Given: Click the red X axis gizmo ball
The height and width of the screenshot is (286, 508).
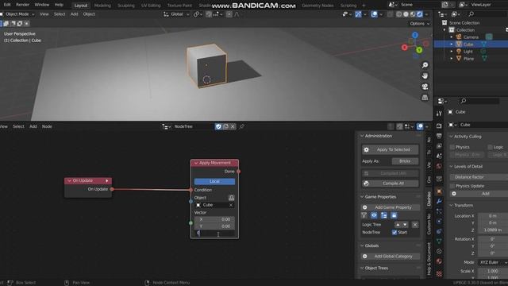Looking at the screenshot, I should click(x=404, y=48).
